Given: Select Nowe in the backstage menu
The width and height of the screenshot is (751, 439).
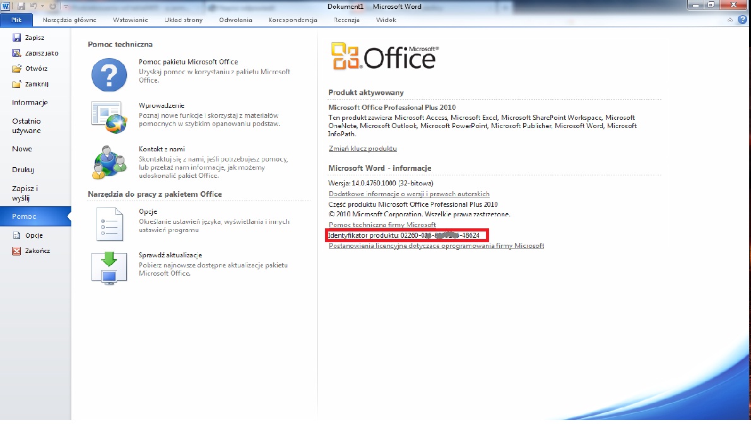Looking at the screenshot, I should pos(22,149).
